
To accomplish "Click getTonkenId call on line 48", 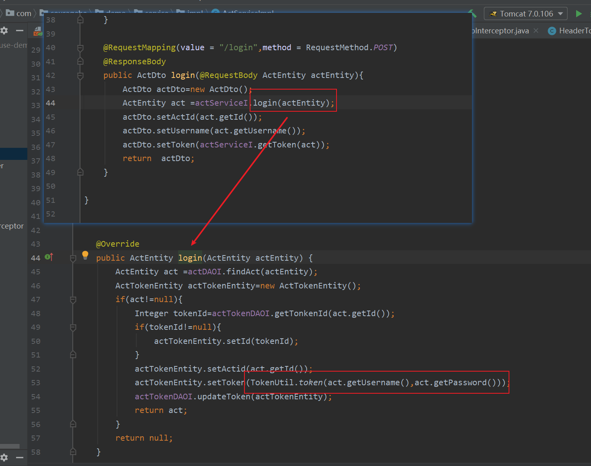I will click(301, 313).
